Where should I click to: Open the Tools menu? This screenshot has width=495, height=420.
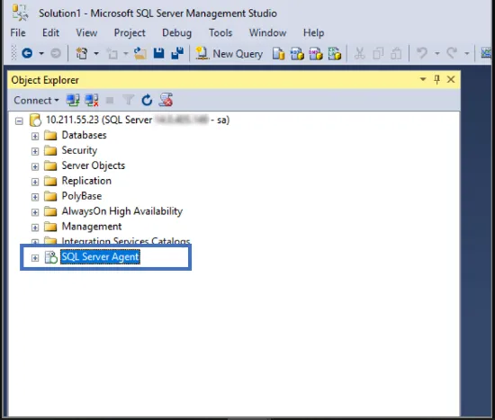point(220,32)
